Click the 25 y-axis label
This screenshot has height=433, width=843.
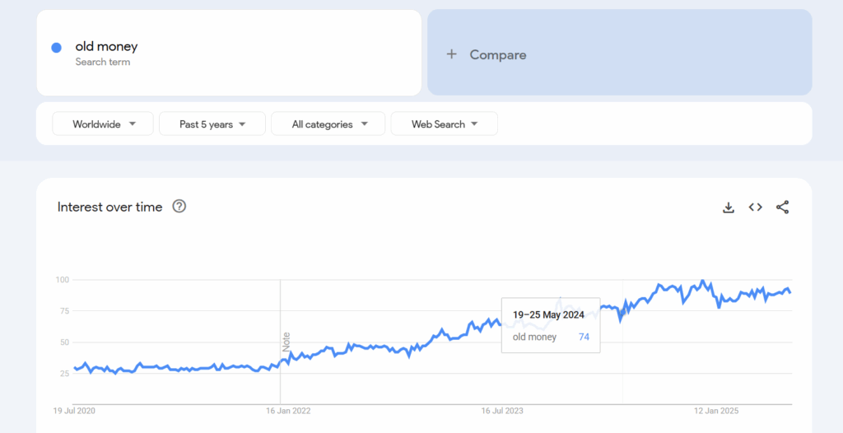coord(65,373)
